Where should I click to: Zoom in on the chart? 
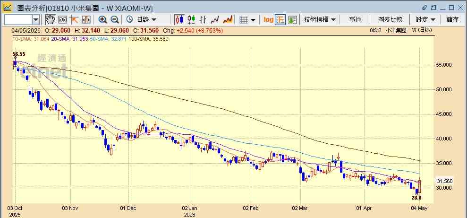click(103, 20)
